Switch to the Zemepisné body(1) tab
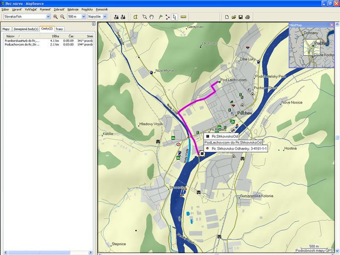The image size is (340, 255). pyautogui.click(x=25, y=29)
